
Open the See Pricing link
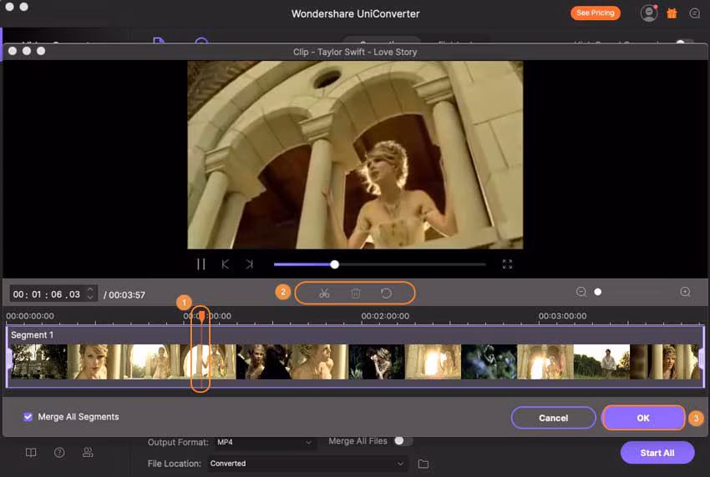click(x=595, y=13)
